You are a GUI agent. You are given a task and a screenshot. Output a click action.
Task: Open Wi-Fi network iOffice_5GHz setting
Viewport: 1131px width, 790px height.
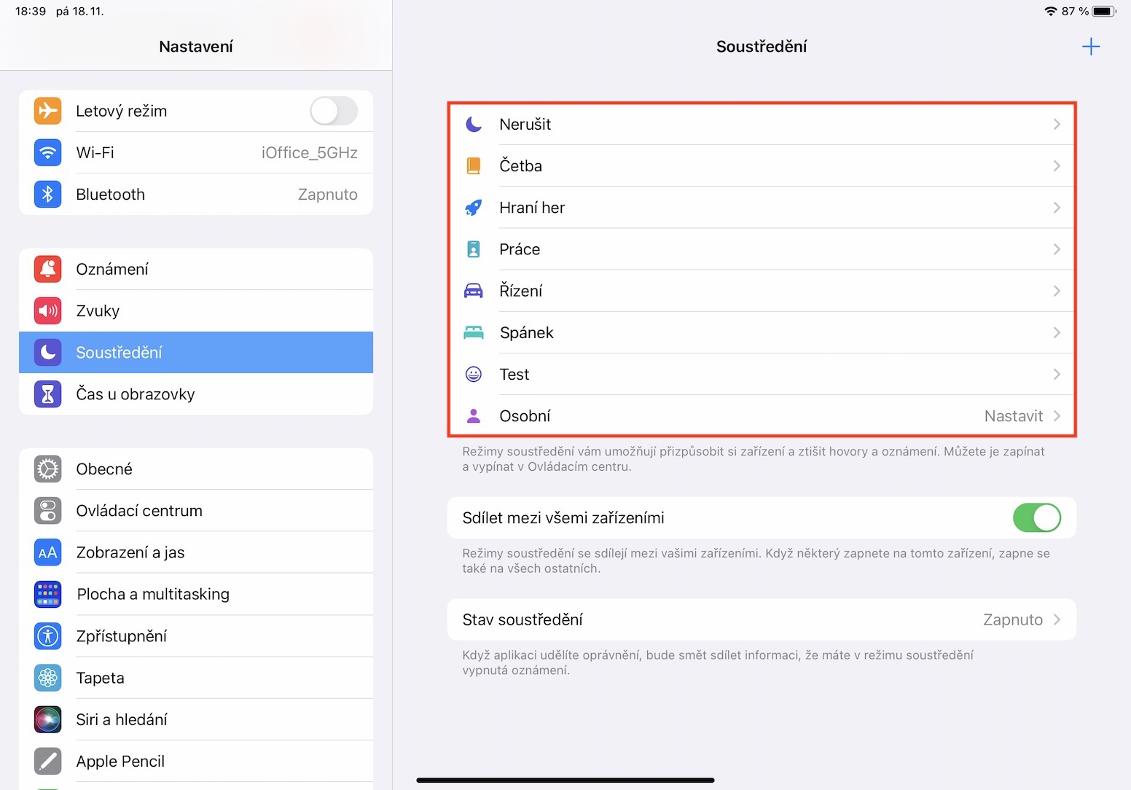(309, 153)
